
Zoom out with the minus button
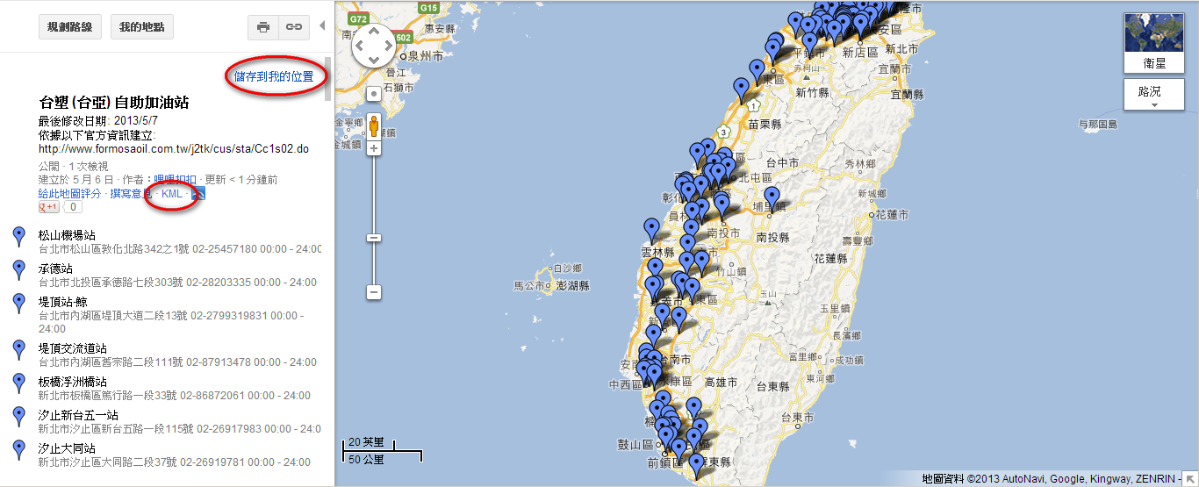374,291
